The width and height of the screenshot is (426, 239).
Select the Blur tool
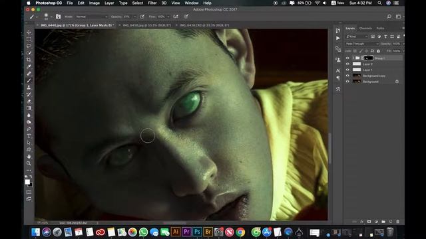(29, 115)
